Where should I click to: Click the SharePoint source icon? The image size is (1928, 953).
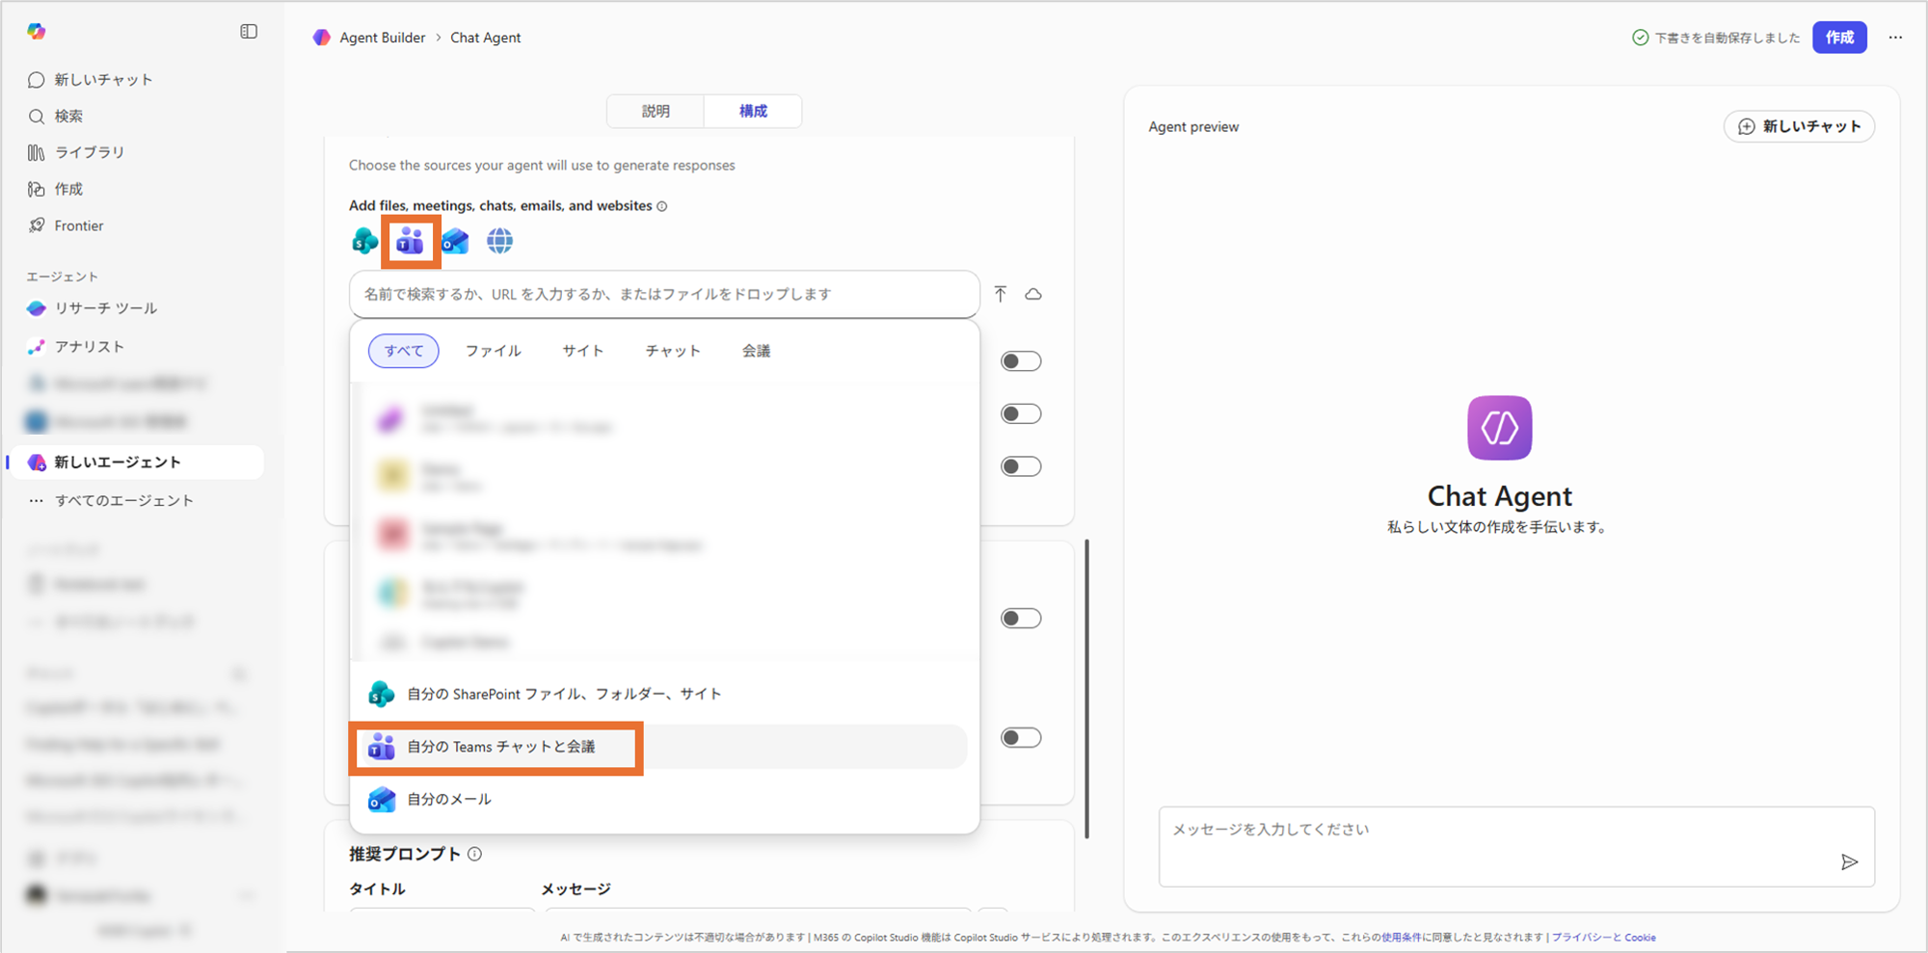(364, 241)
